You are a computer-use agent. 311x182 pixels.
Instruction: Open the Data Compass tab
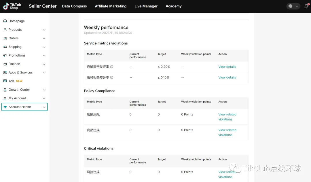tap(74, 6)
